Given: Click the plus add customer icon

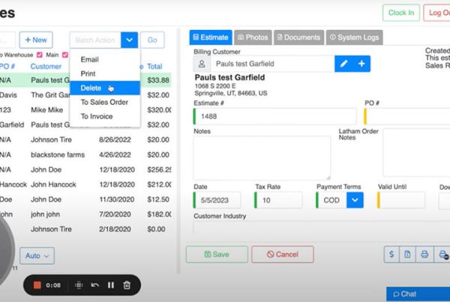Looking at the screenshot, I should click(x=361, y=64).
